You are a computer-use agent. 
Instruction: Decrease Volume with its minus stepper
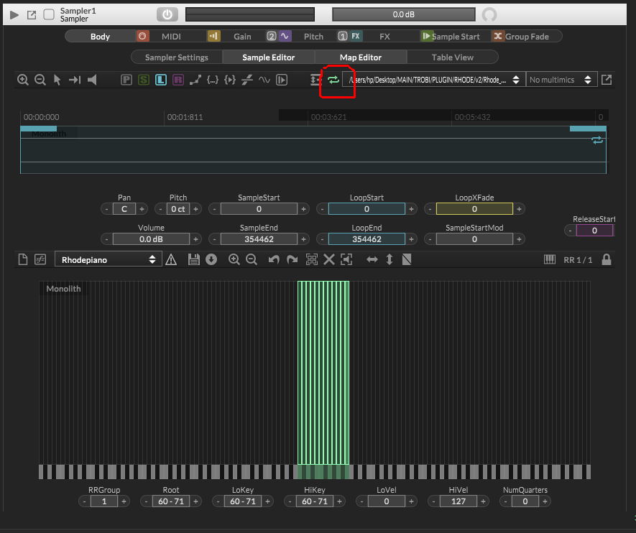pyautogui.click(x=106, y=239)
